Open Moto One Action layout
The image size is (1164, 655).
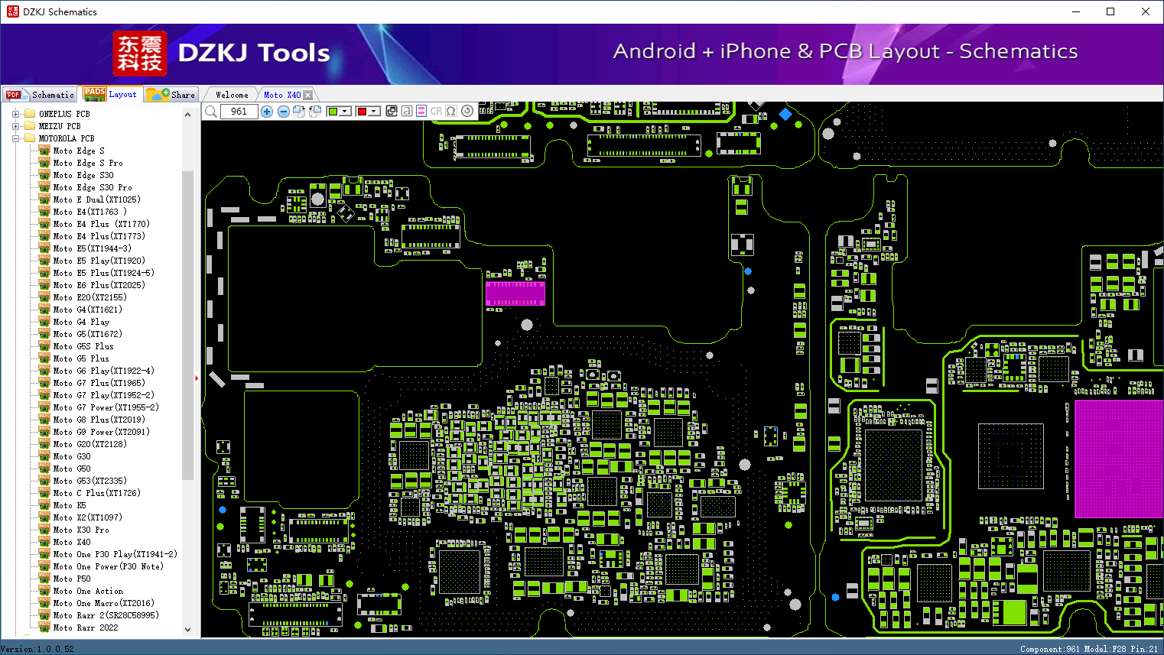(x=88, y=591)
